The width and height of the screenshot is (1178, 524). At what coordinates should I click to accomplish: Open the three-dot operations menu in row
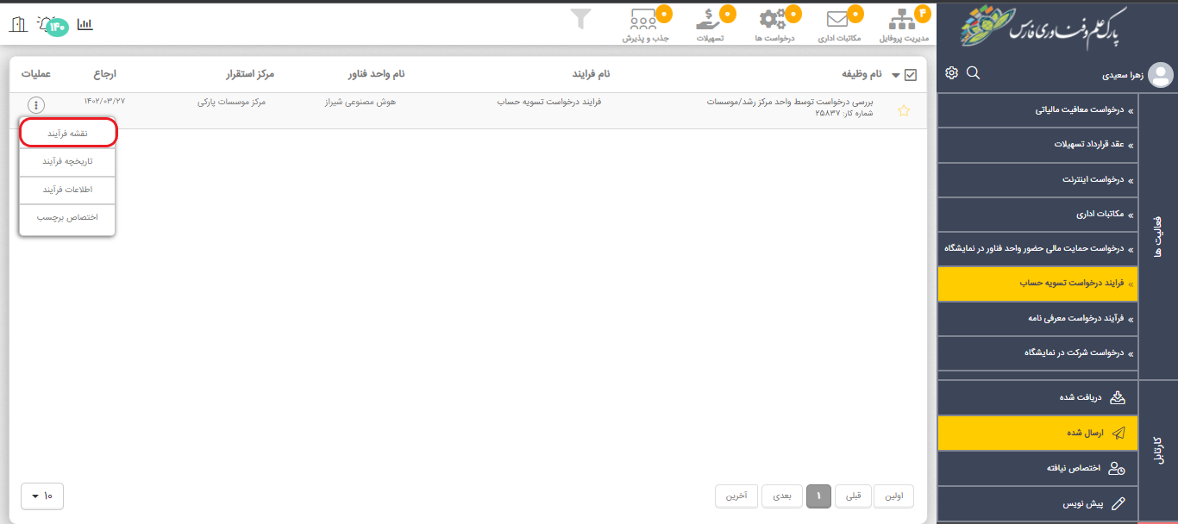(35, 105)
